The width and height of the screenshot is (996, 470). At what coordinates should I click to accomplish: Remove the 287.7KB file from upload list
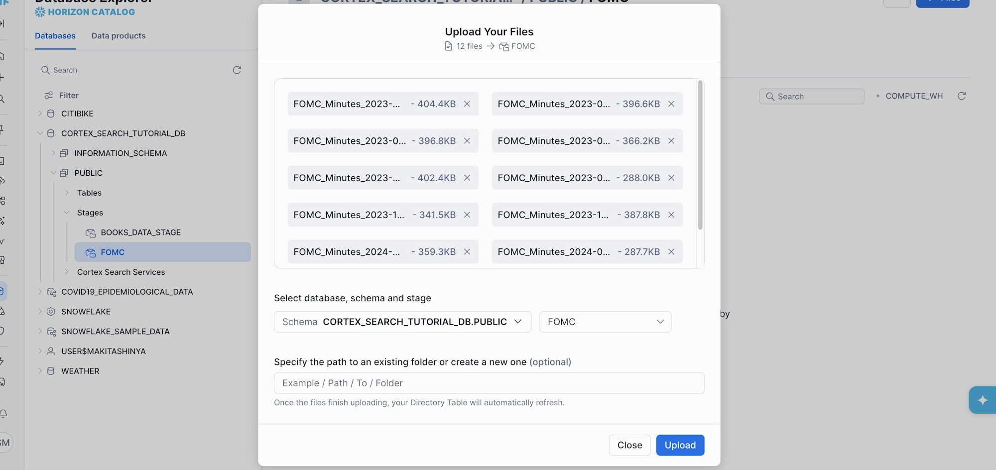(x=671, y=252)
